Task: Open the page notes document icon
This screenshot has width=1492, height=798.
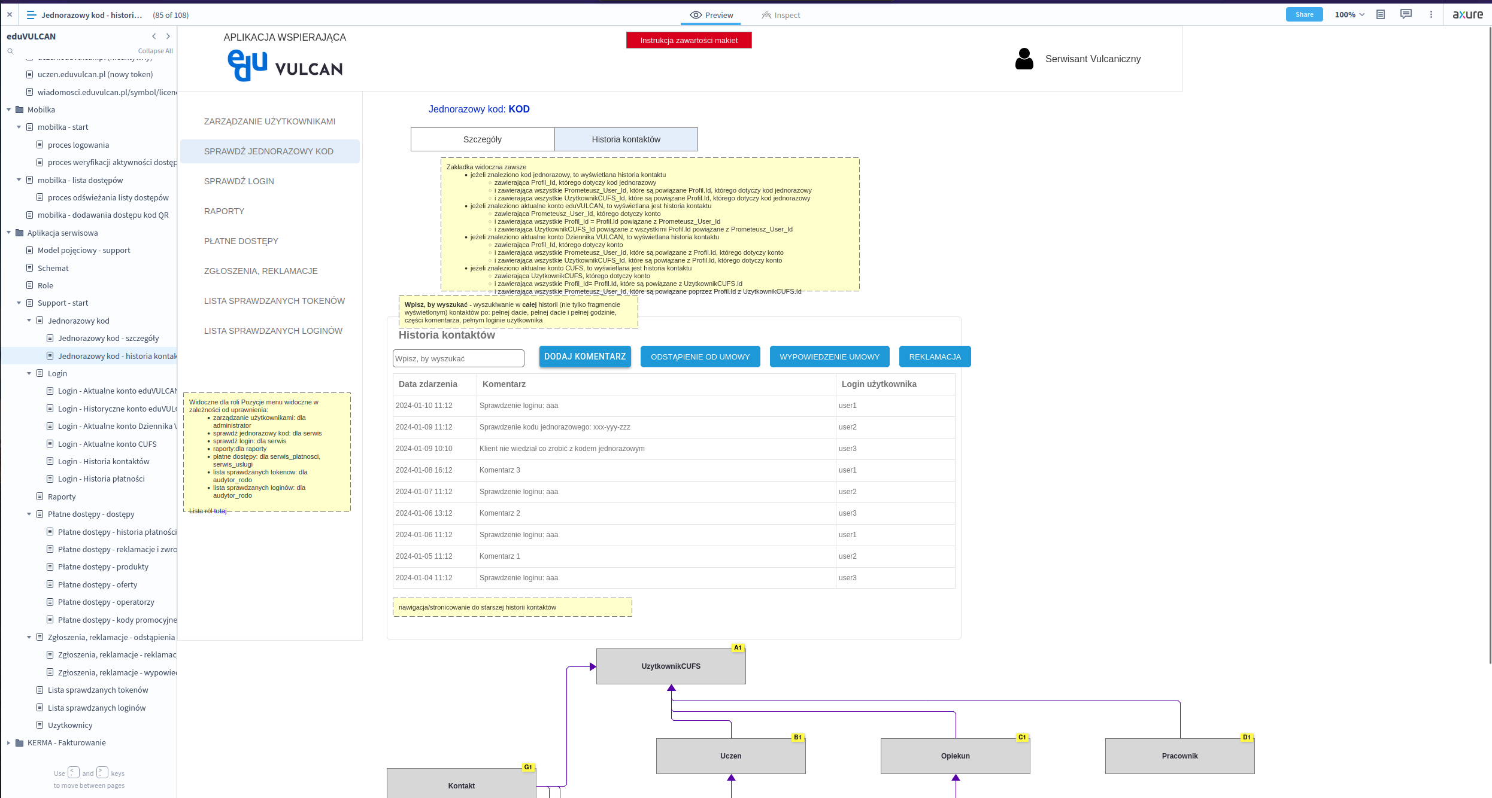Action: 1380,14
